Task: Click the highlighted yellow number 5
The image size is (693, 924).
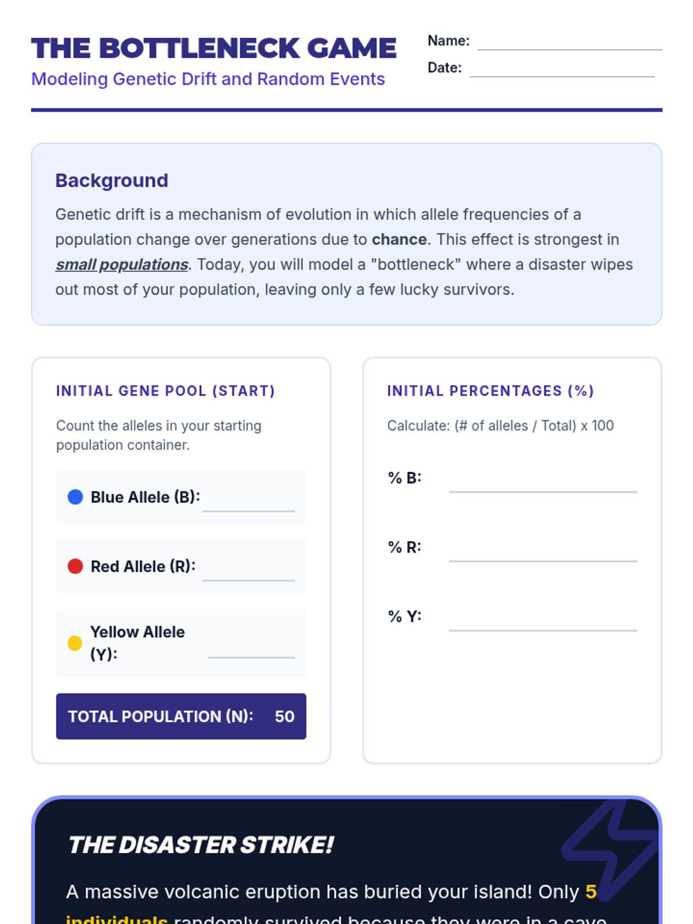Action: click(x=590, y=892)
